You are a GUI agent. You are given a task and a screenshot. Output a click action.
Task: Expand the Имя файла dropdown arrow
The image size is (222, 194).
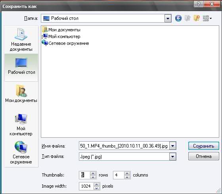[173, 146]
